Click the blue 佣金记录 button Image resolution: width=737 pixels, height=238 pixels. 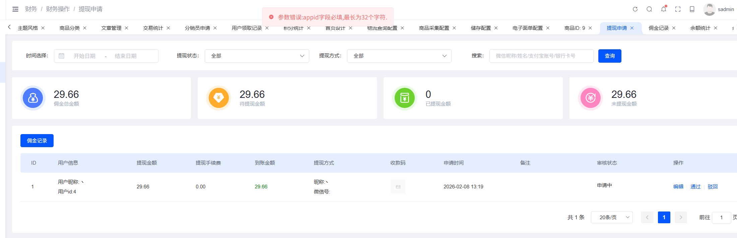tap(37, 141)
